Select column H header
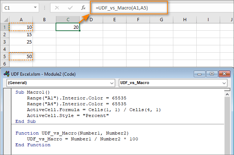234x155 pixels. (x=185, y=19)
